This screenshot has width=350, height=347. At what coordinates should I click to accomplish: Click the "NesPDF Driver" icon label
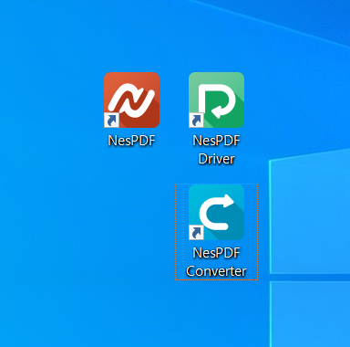click(216, 150)
